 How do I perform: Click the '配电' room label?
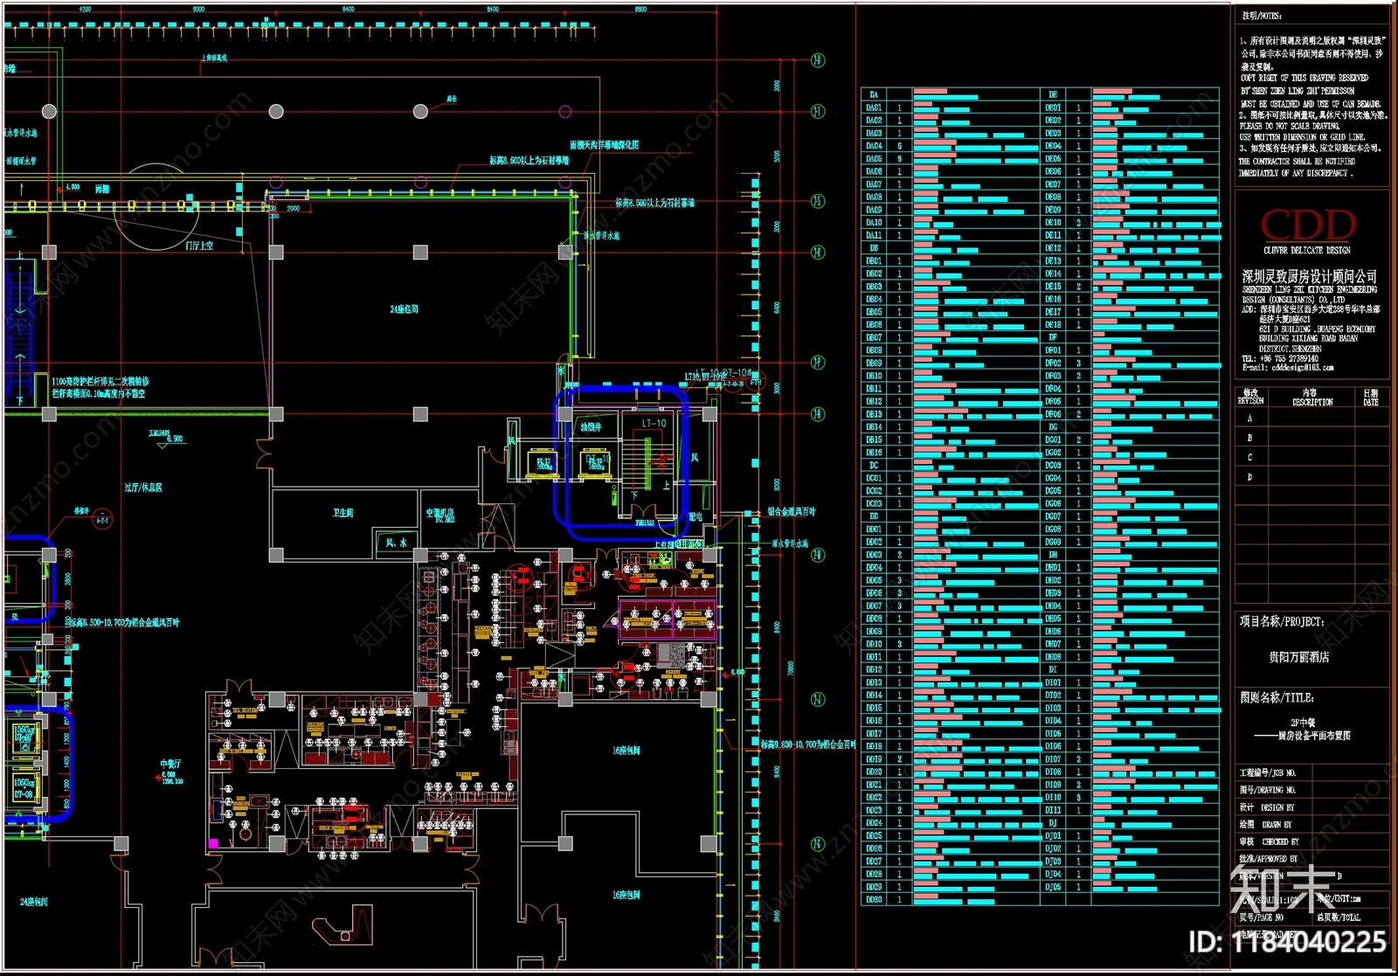click(696, 516)
